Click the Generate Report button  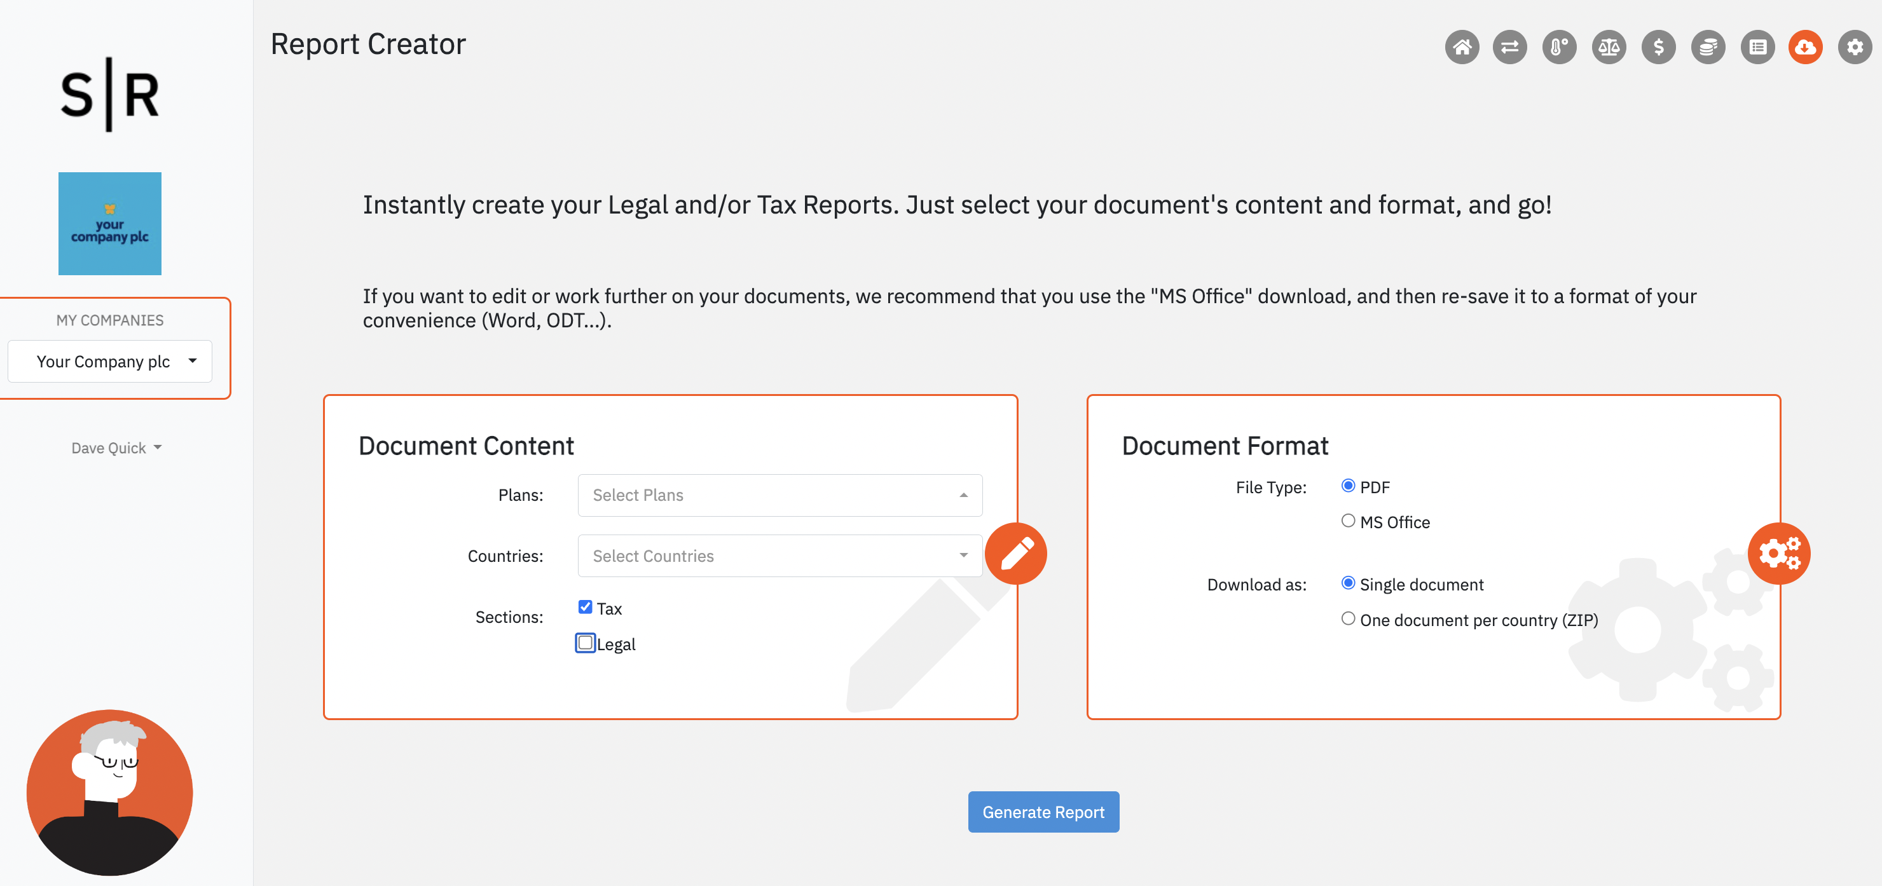[1043, 812]
